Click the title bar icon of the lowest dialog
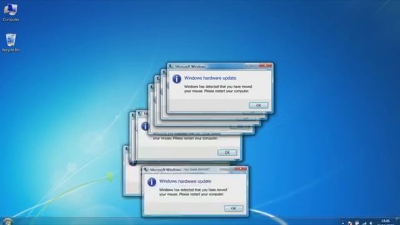400x225 pixels. click(x=146, y=169)
